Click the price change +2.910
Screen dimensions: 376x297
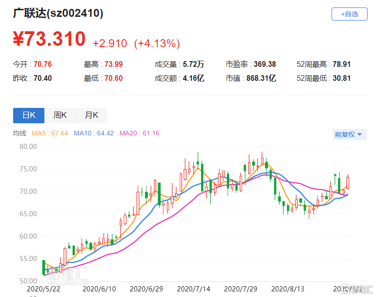coord(110,43)
